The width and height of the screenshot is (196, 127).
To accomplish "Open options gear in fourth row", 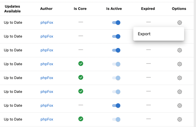I will click(180, 64).
